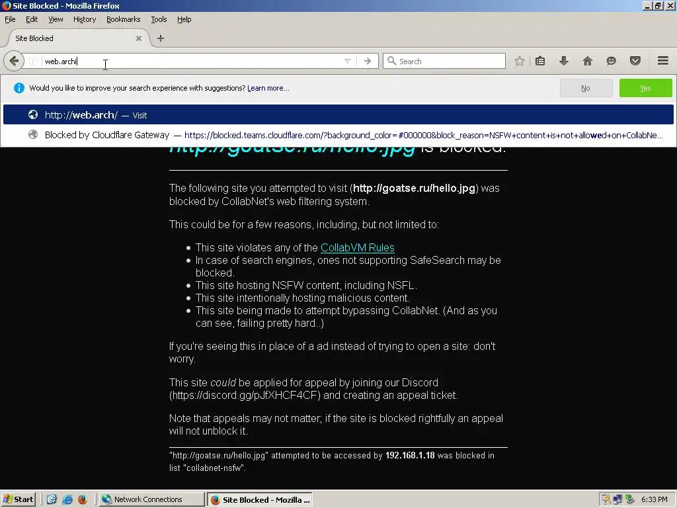677x508 pixels.
Task: Click the site identity info icon
Action: [x=33, y=61]
